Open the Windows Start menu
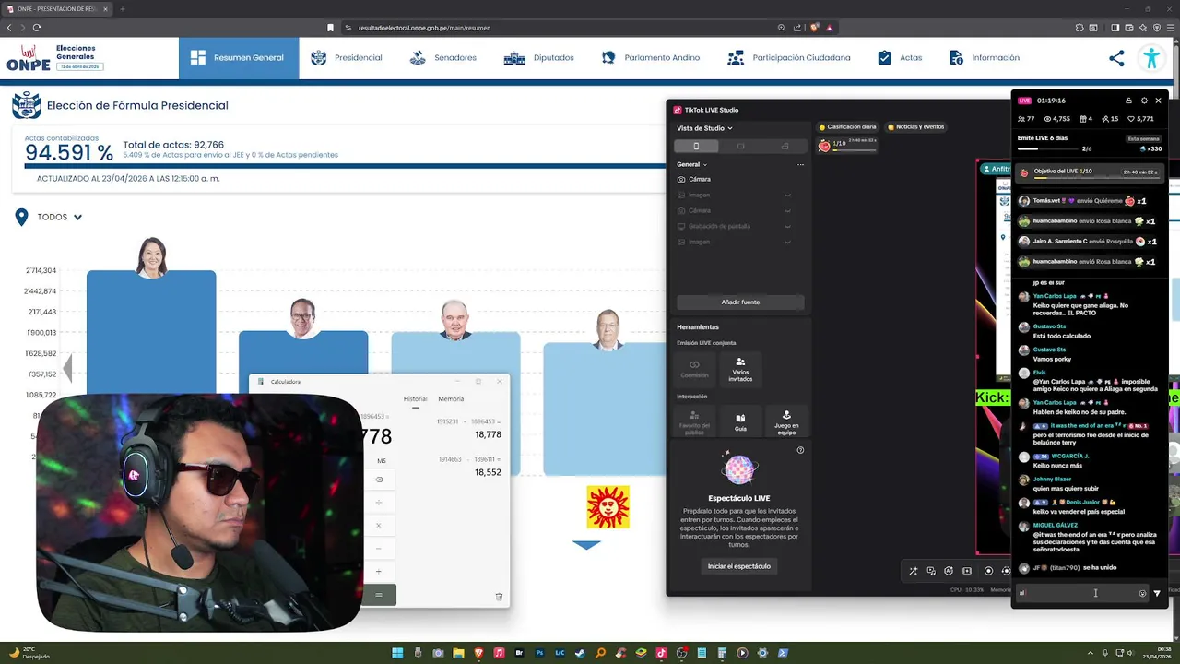This screenshot has height=664, width=1180. [397, 653]
